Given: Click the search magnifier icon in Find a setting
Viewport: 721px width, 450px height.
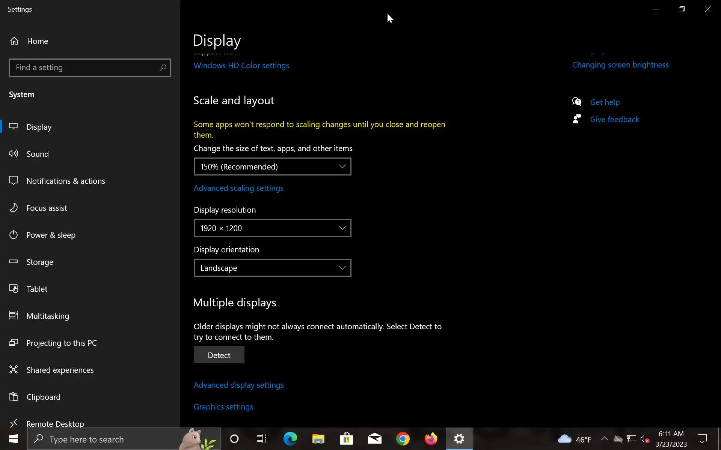Looking at the screenshot, I should coord(163,68).
